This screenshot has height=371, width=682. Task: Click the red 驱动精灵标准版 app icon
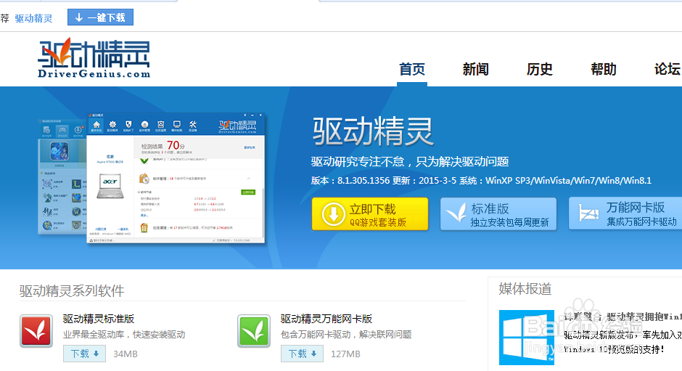click(x=36, y=331)
